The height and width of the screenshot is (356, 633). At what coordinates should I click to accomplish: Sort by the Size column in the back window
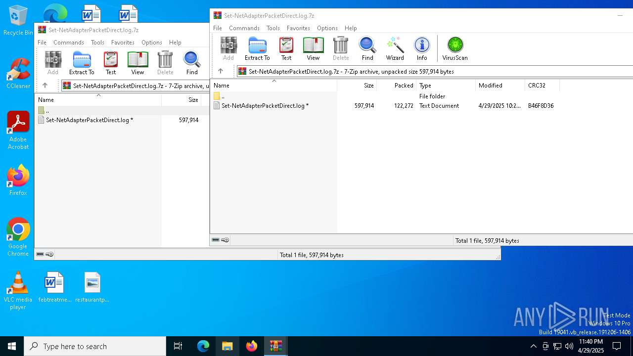[x=181, y=100]
